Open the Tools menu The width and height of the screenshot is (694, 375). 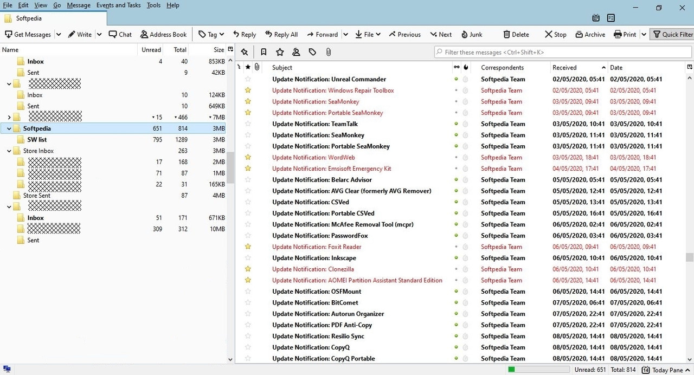153,5
